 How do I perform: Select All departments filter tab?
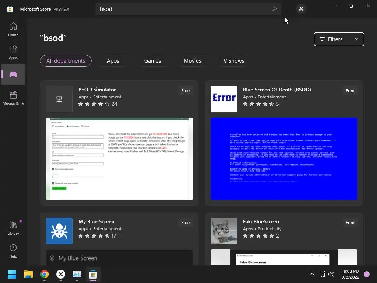tap(66, 61)
